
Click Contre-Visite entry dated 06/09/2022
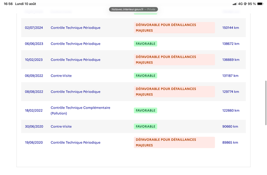(x=61, y=76)
